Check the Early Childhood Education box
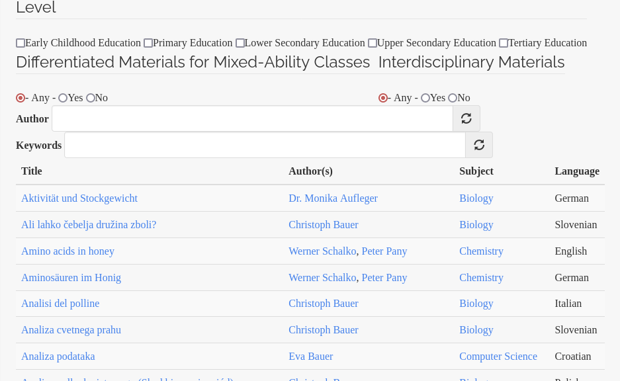This screenshot has width=620, height=381. 21,43
